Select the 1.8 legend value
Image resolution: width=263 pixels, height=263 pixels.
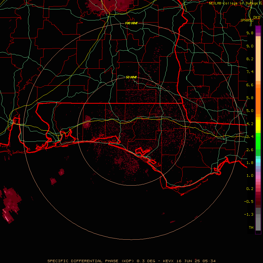coord(250,163)
